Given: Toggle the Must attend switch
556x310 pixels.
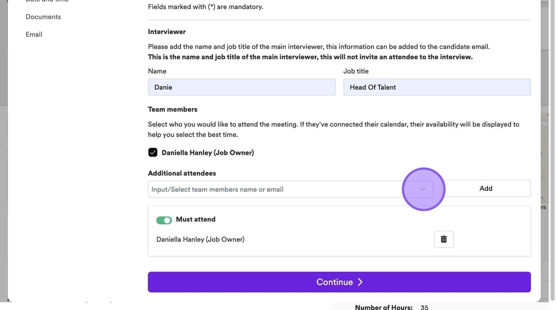Looking at the screenshot, I should pos(164,220).
